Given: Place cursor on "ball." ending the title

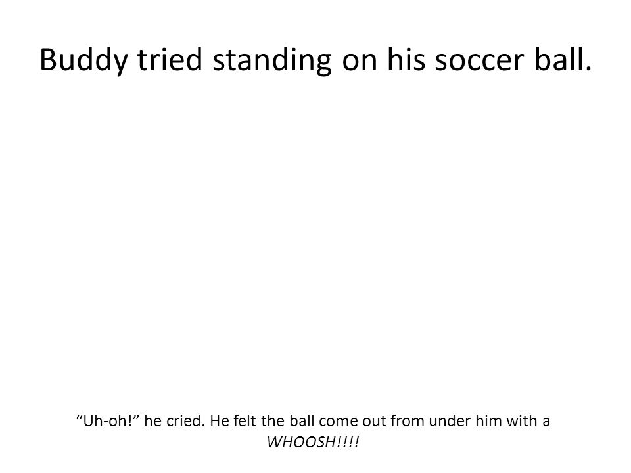Looking at the screenshot, I should click(x=563, y=60).
